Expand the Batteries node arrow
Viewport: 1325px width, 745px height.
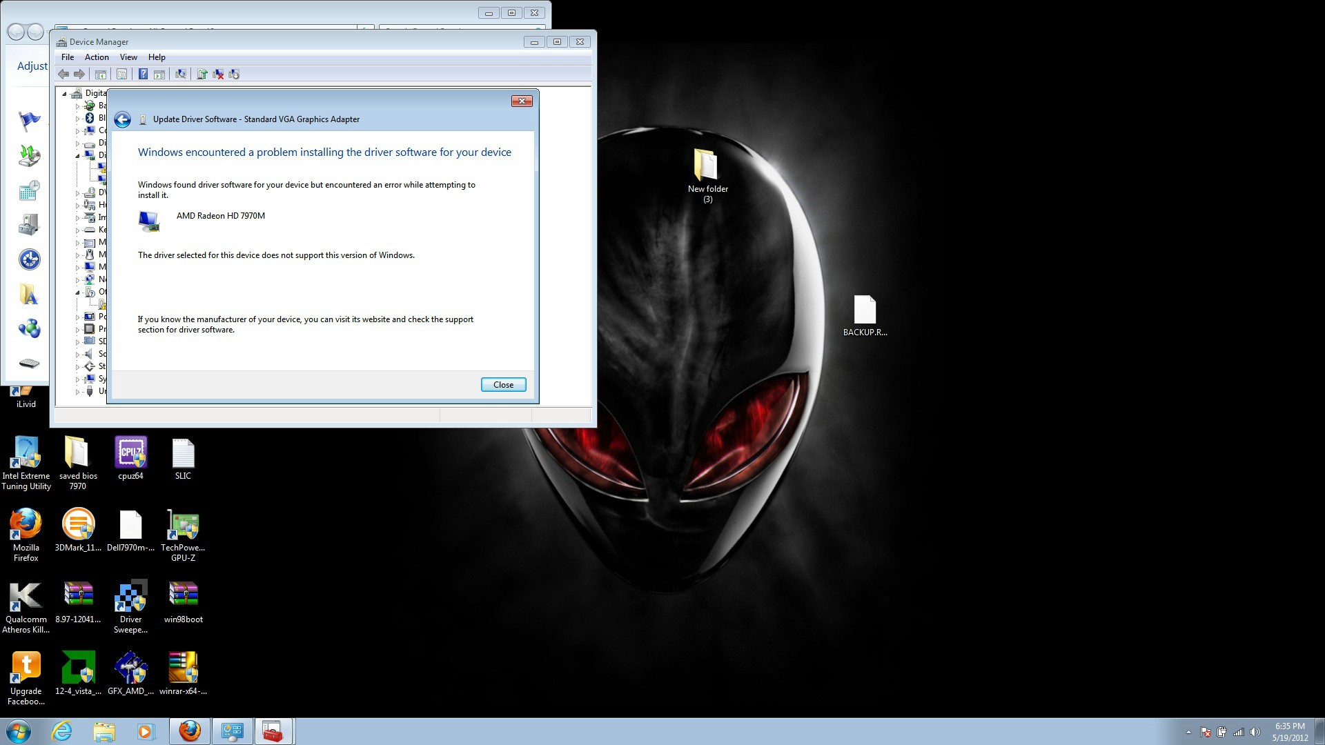point(77,106)
